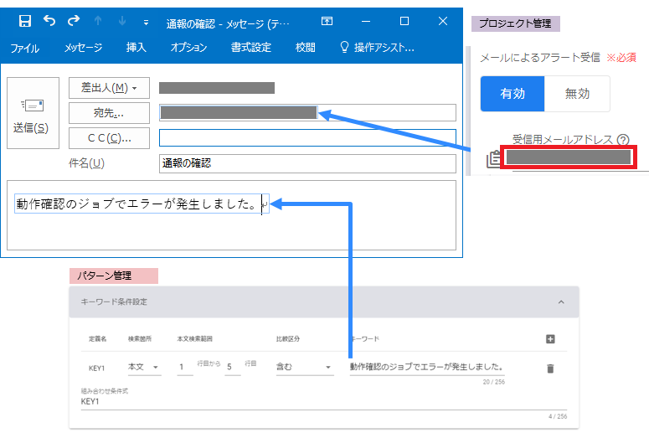This screenshot has width=649, height=433.
Task: Click the plus icon to add keyword
Action: [x=550, y=338]
